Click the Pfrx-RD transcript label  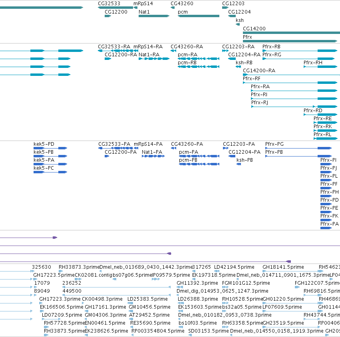coord(313,111)
